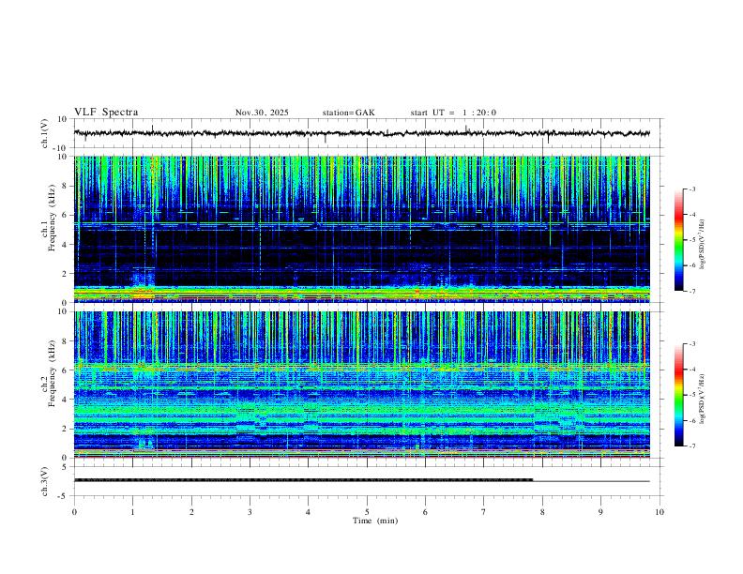
Task: Click the "-3" tick on ch.1 color bar
Action: pyautogui.click(x=692, y=189)
